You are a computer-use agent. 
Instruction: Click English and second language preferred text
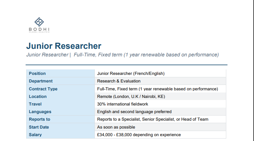134,112
